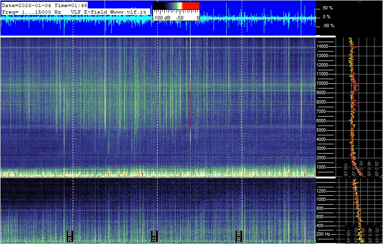Click the -40.0 dB label in the main spectrum plot

369,168
